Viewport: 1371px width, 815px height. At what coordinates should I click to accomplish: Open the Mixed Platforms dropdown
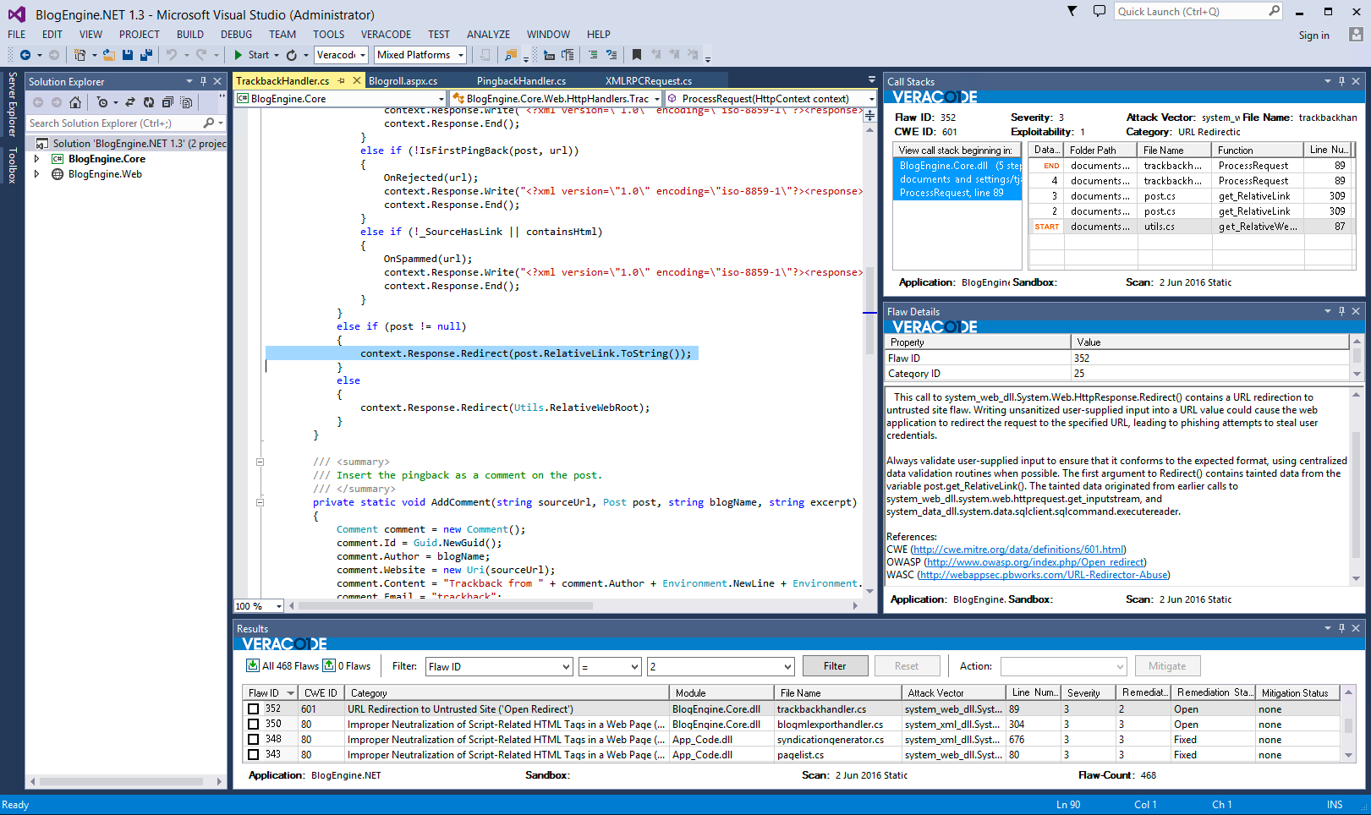(460, 55)
